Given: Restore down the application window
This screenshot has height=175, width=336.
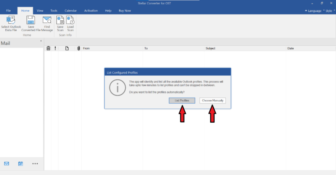Looking at the screenshot, I should tap(322, 3).
